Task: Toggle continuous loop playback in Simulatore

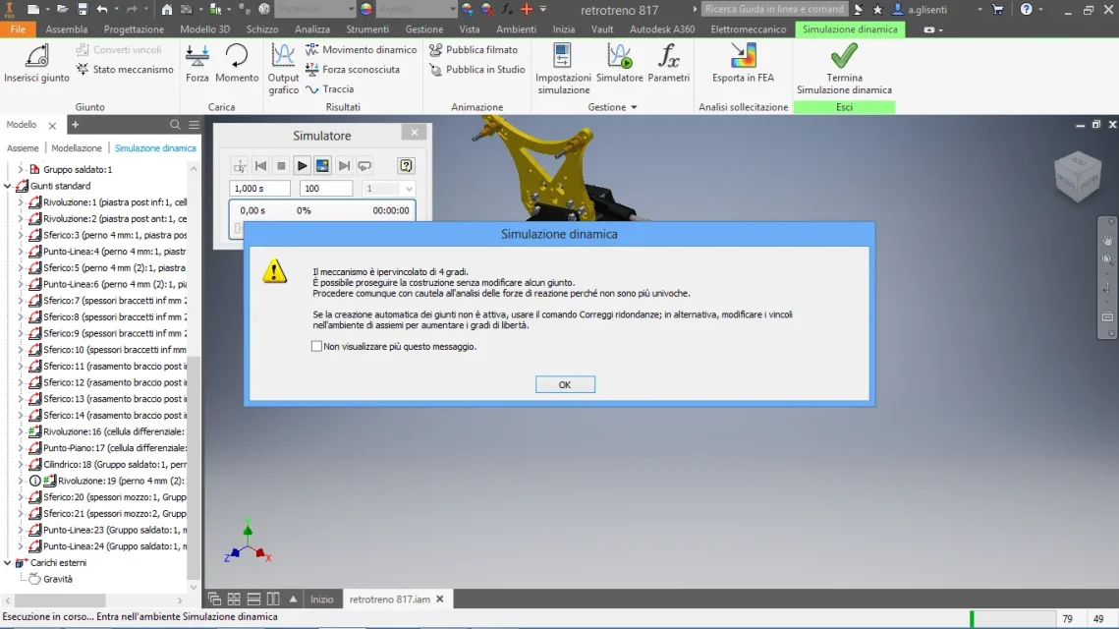Action: (x=364, y=166)
